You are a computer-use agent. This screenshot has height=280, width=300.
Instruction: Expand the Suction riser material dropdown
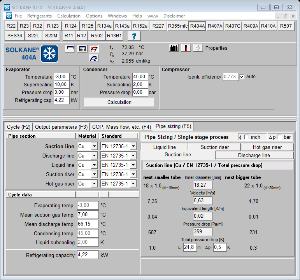(x=94, y=175)
